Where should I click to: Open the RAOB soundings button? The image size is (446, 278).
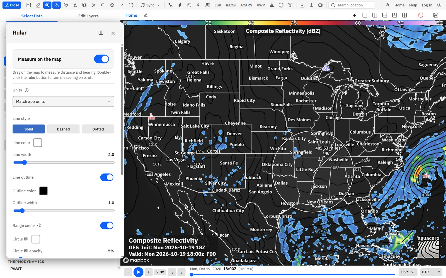point(231,5)
